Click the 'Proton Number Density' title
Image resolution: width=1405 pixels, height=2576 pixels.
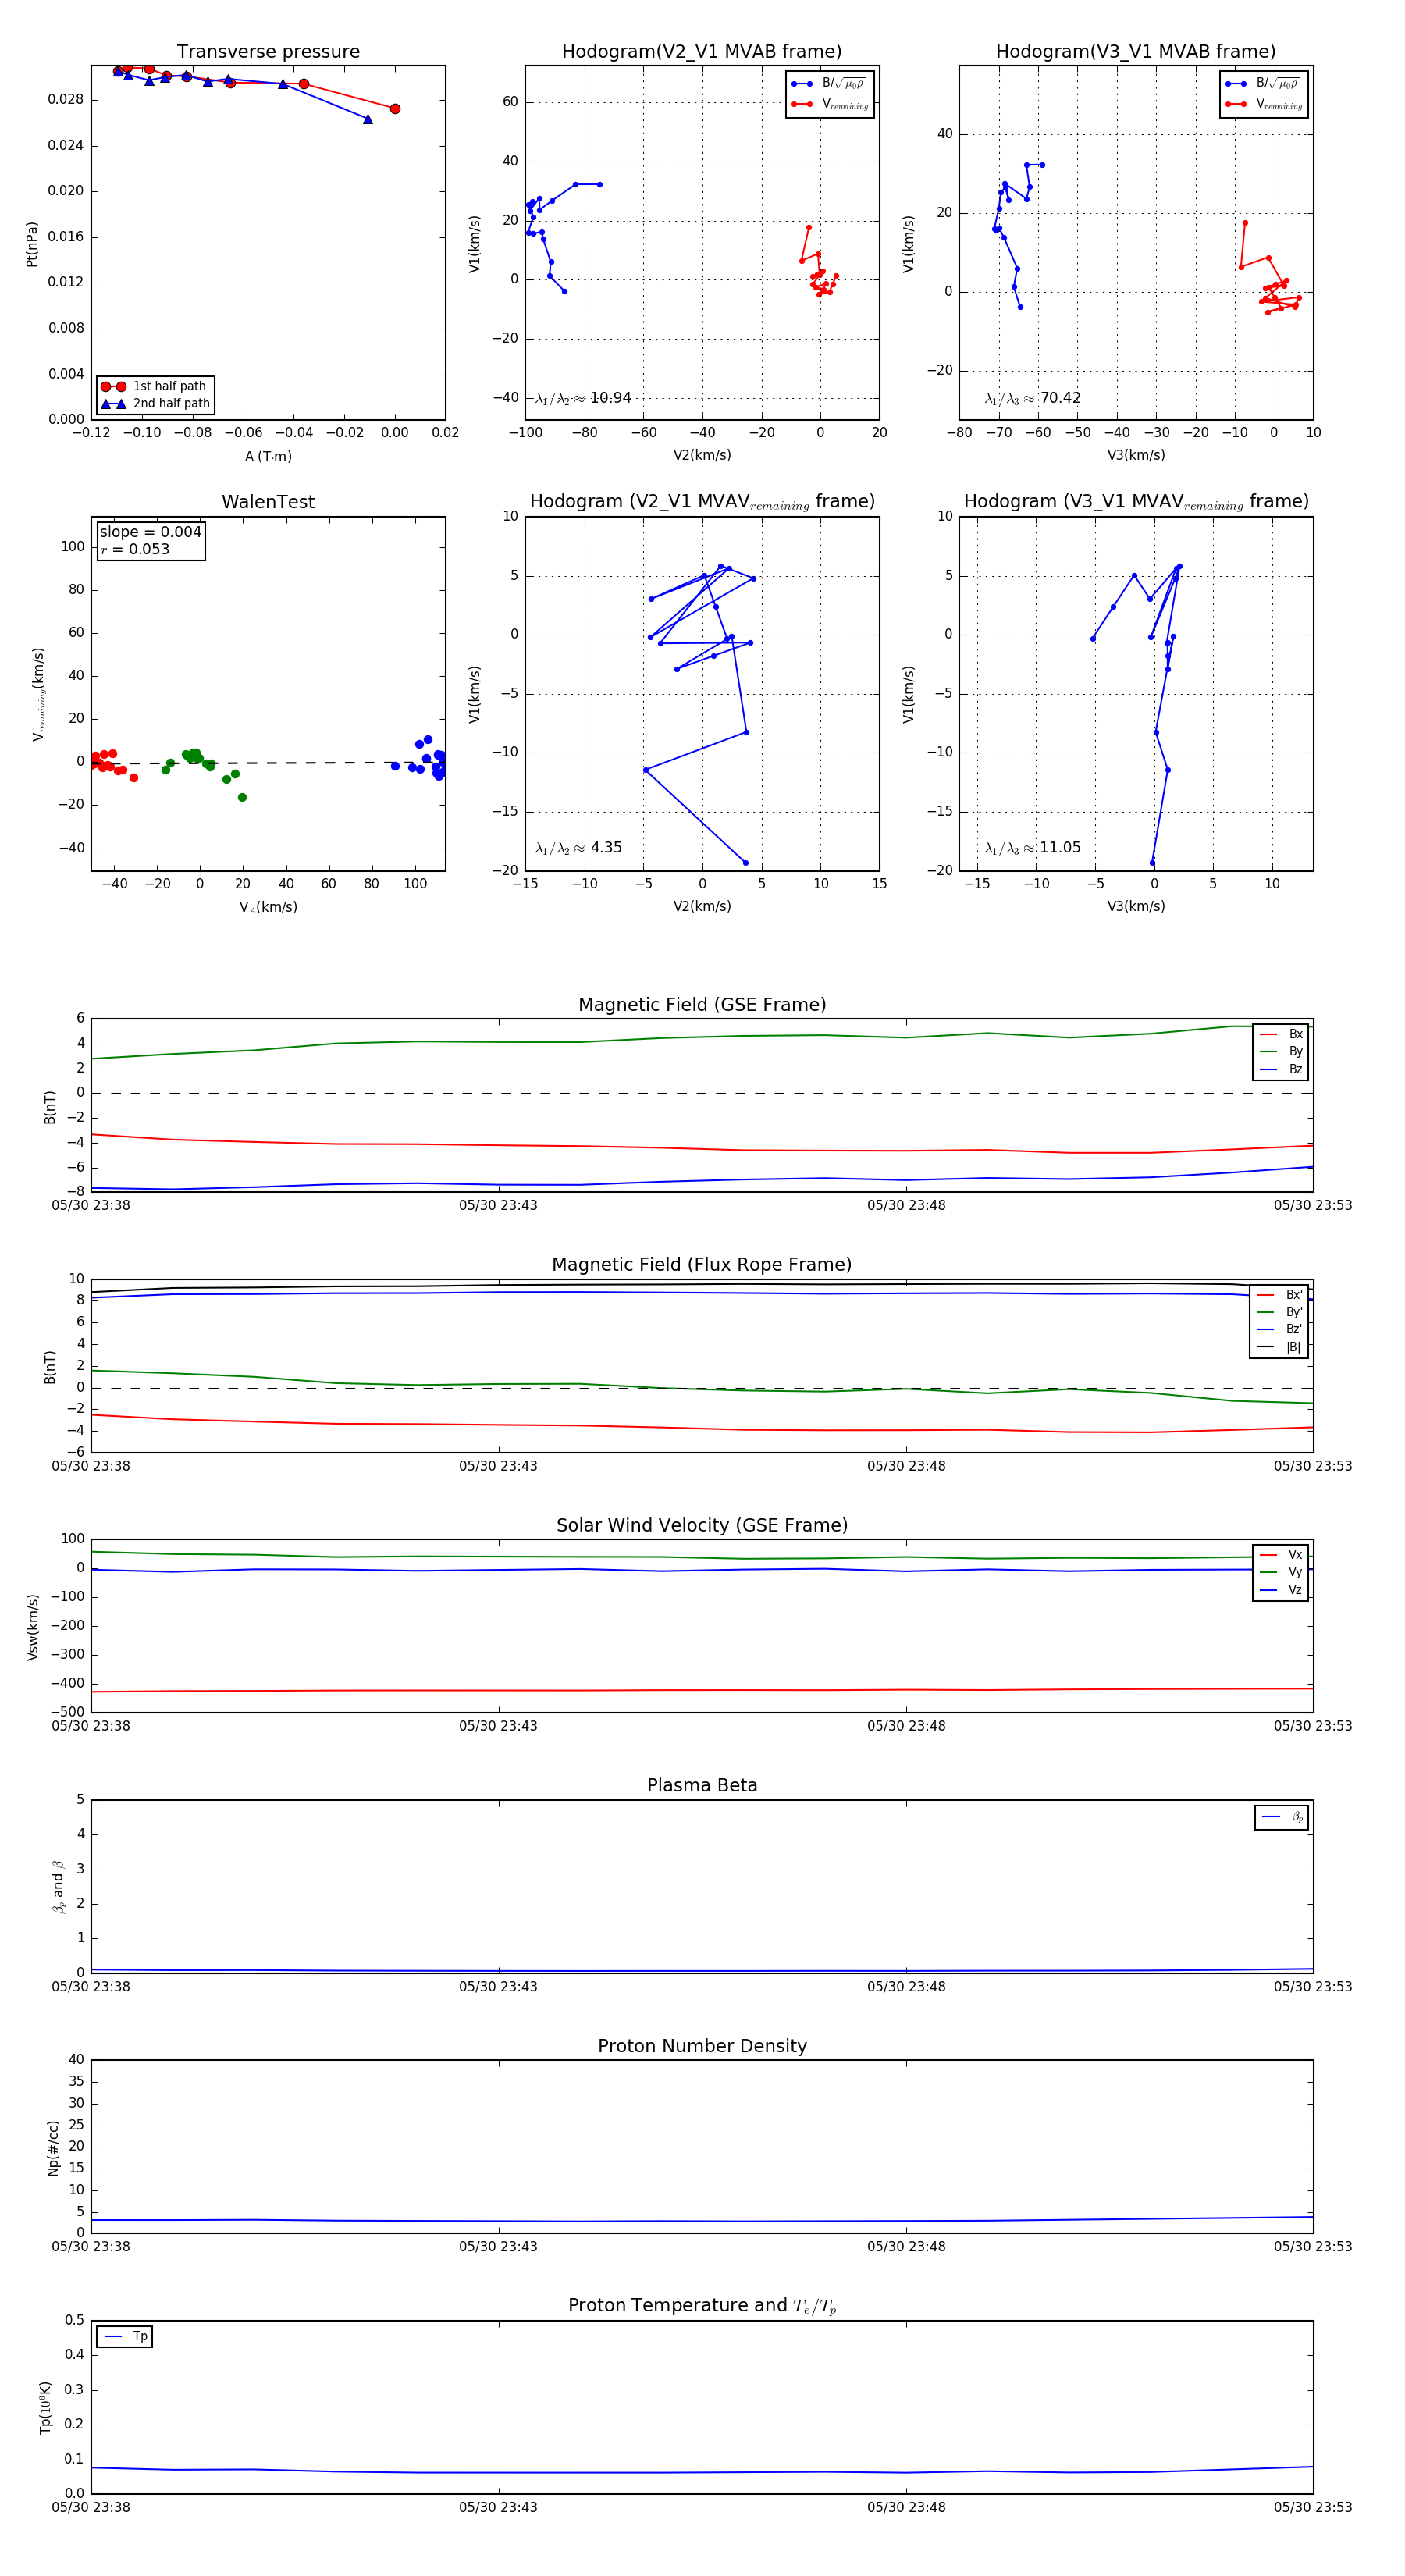point(702,2045)
